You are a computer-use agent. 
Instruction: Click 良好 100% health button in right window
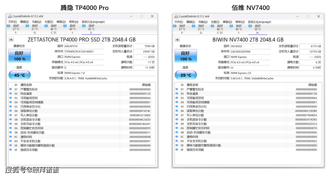186,56
